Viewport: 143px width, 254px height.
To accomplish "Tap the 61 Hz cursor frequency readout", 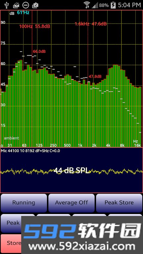I will (x=23, y=13).
